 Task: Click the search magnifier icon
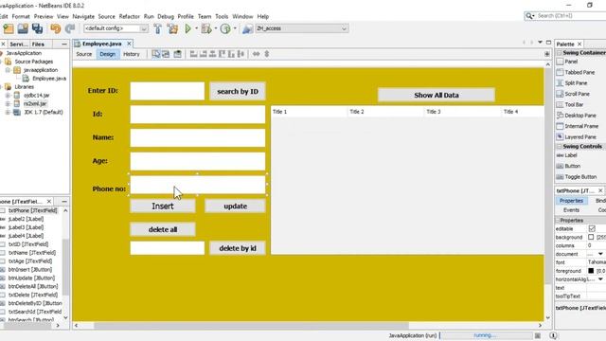[529, 16]
